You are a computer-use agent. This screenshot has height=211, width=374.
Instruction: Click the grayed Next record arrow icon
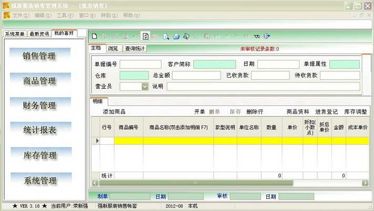coord(237,36)
